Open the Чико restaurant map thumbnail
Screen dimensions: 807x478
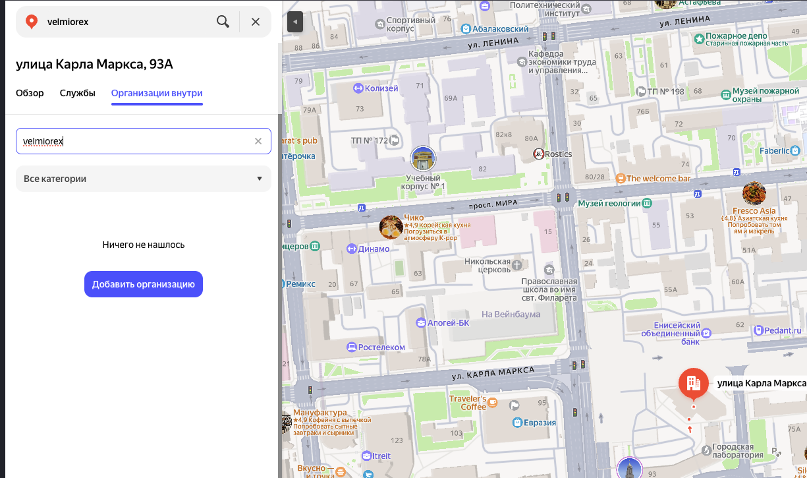point(391,227)
